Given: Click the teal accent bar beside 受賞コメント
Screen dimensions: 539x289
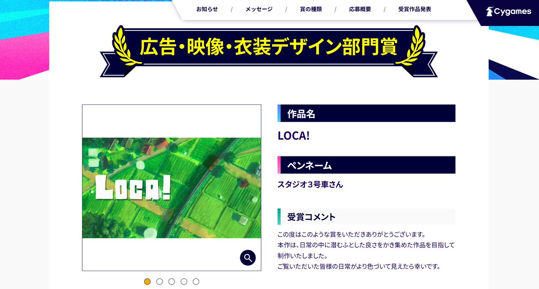Looking at the screenshot, I should (278, 216).
